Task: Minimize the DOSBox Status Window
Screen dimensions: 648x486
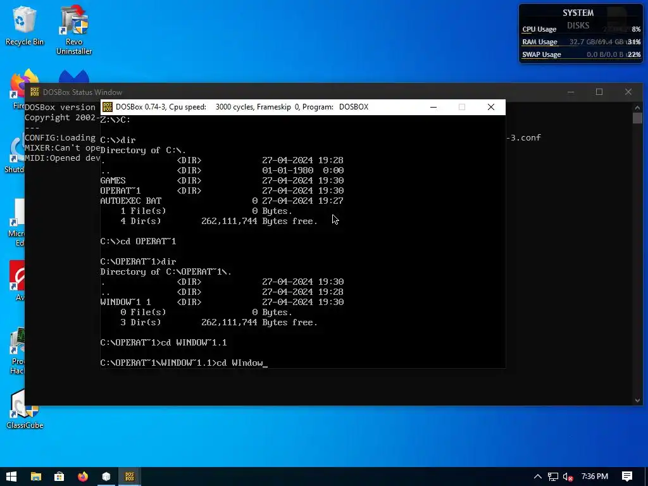Action: (x=571, y=92)
